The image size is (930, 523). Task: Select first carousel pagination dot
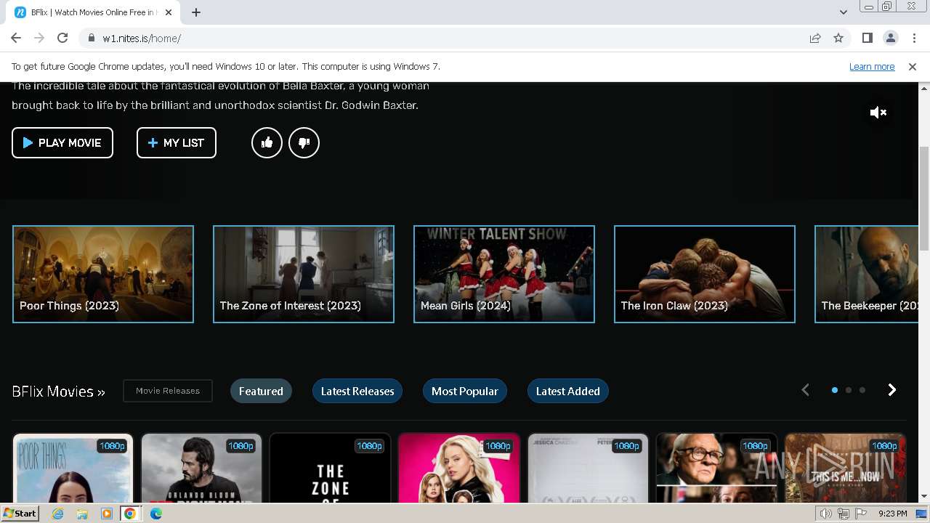(835, 390)
